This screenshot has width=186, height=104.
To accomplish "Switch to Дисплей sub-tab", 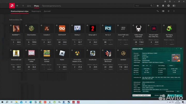I will pyautogui.click(x=47, y=11).
